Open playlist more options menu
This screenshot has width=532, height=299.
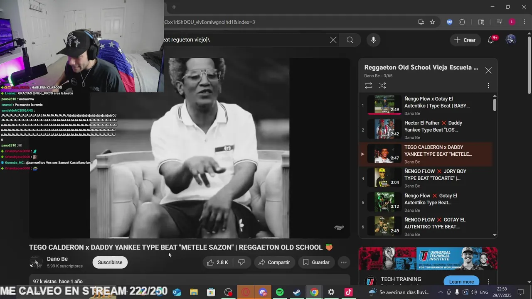coord(488,86)
